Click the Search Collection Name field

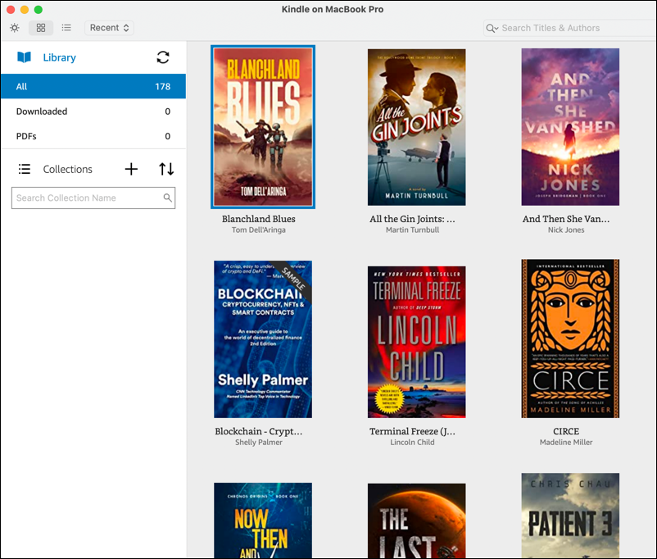click(x=93, y=198)
